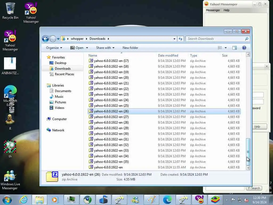Open Windows Explorer taskbar icon
Image resolution: width=273 pixels, height=205 pixels.
(x=39, y=200)
